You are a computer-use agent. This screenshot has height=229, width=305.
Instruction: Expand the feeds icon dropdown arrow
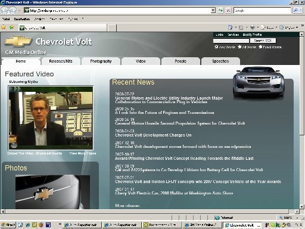click(x=247, y=27)
